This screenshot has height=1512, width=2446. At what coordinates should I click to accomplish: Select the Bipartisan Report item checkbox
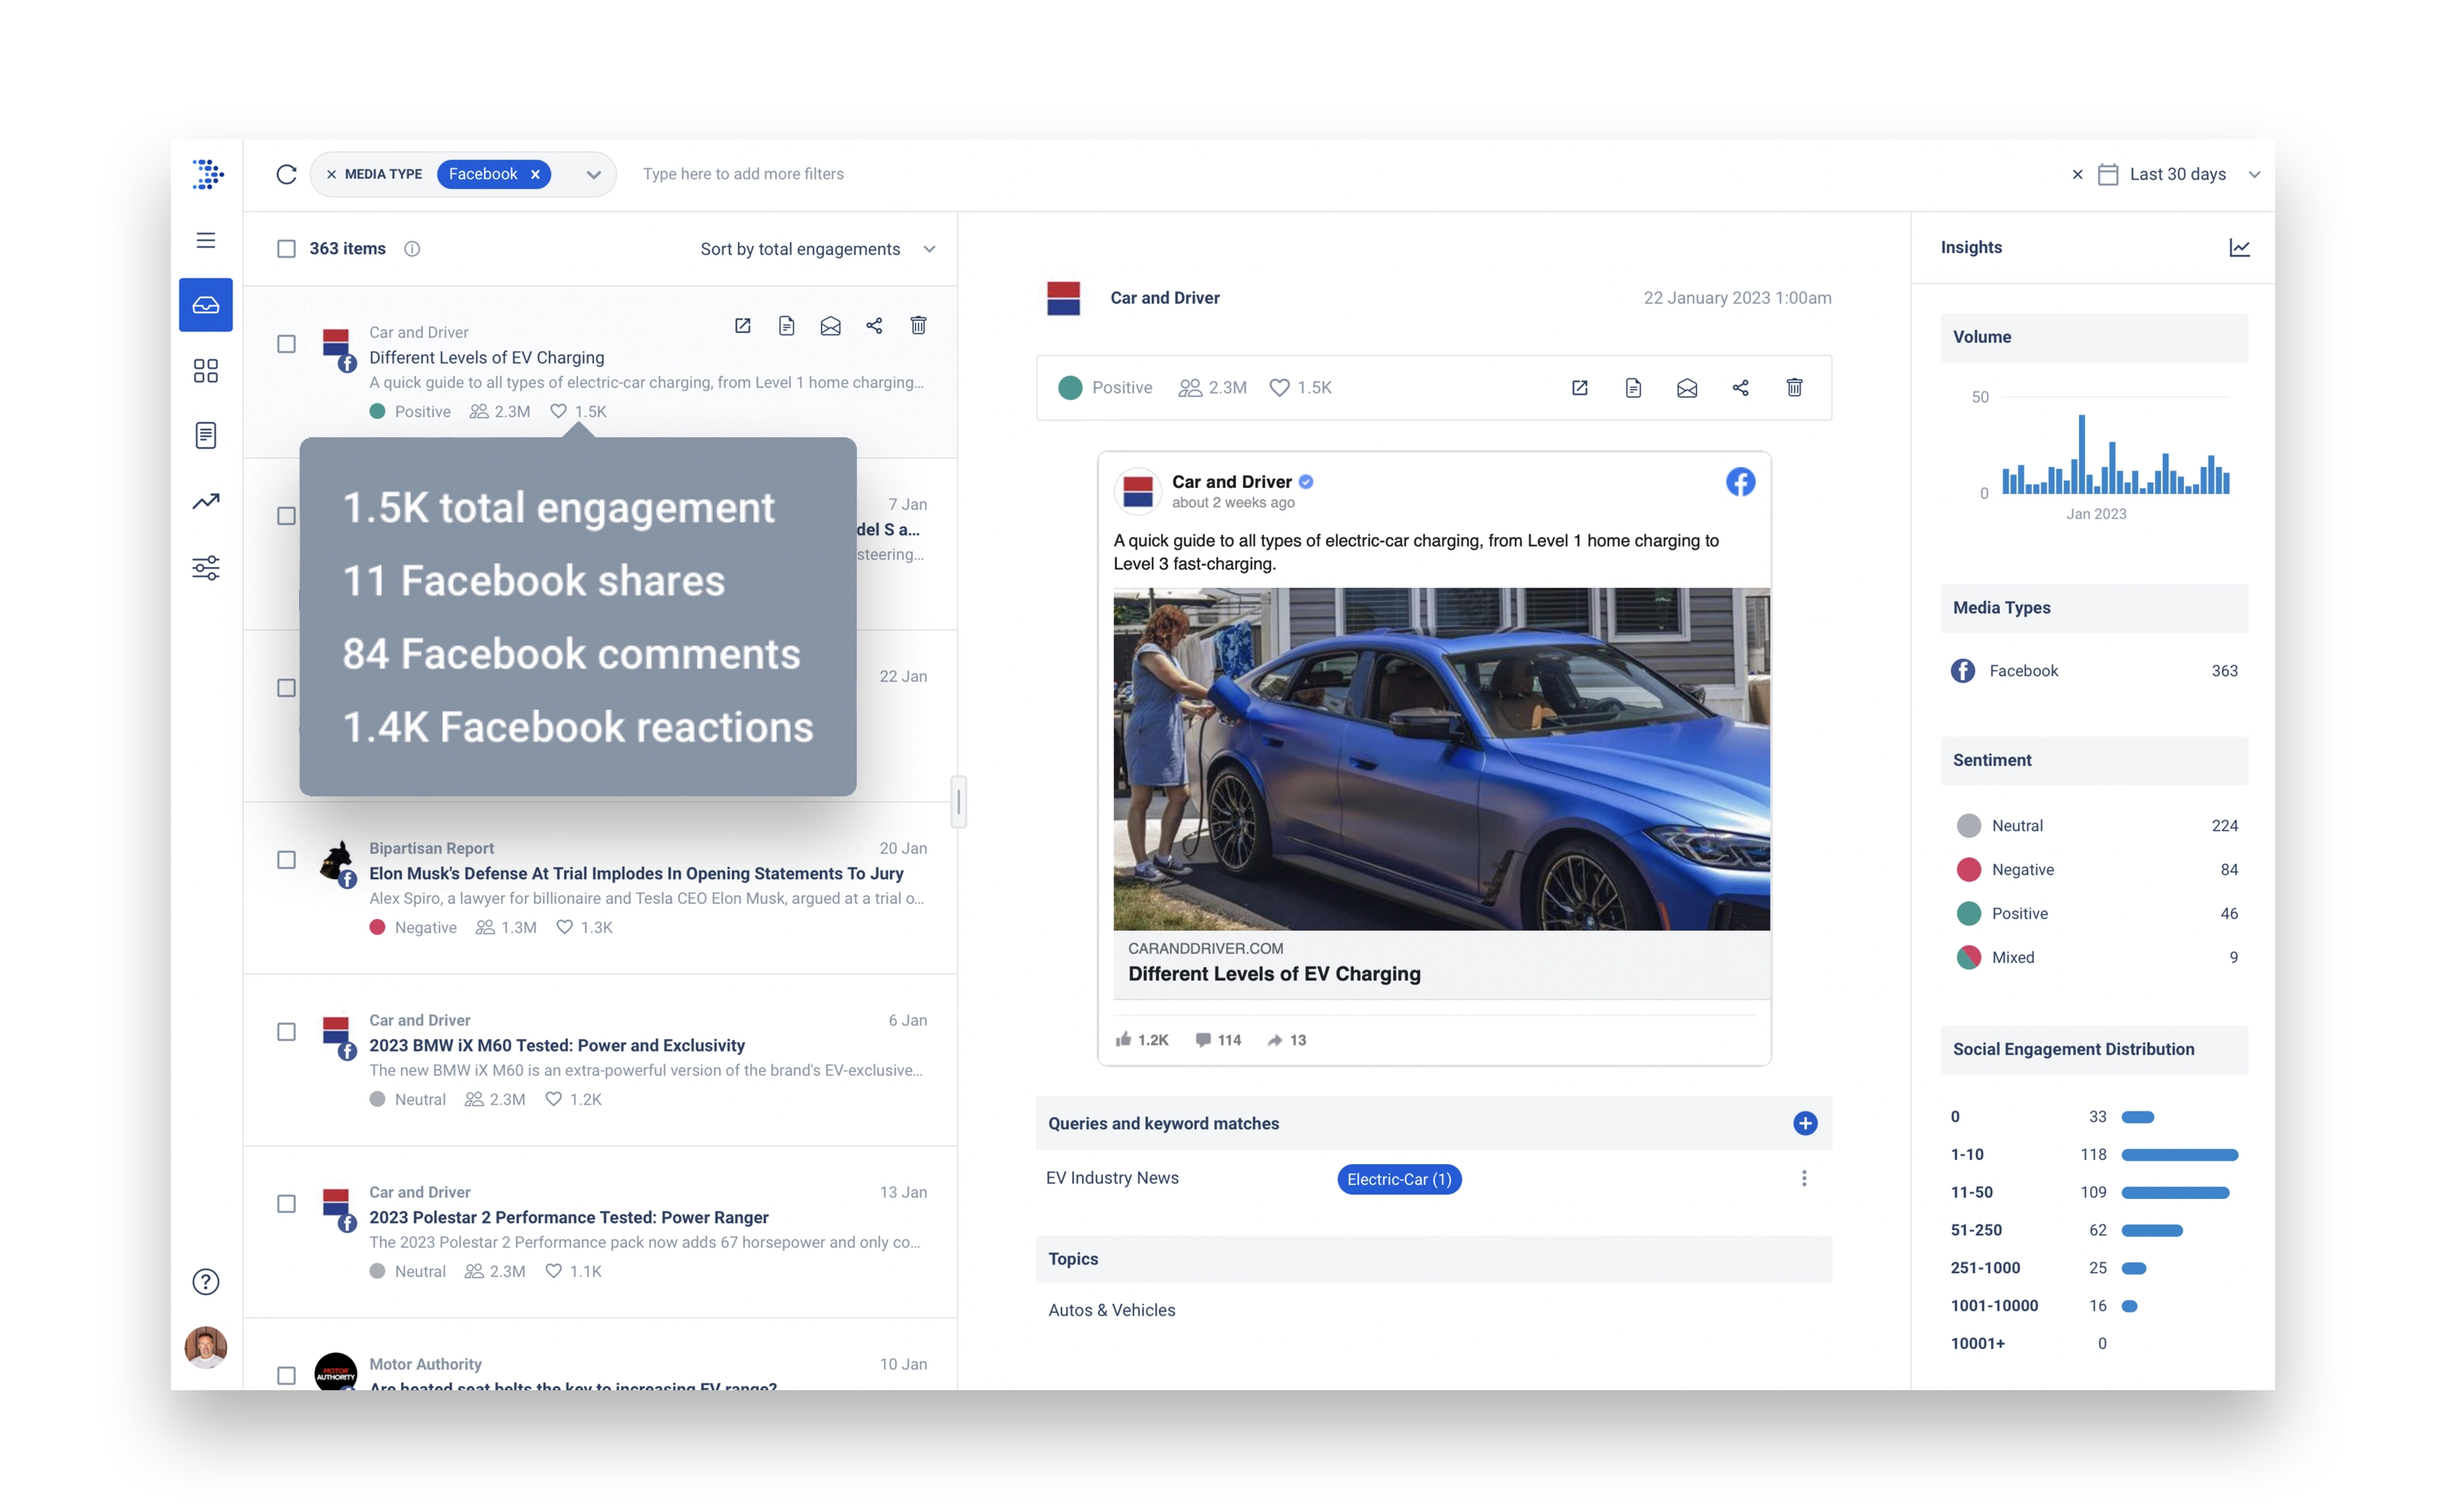coord(286,860)
